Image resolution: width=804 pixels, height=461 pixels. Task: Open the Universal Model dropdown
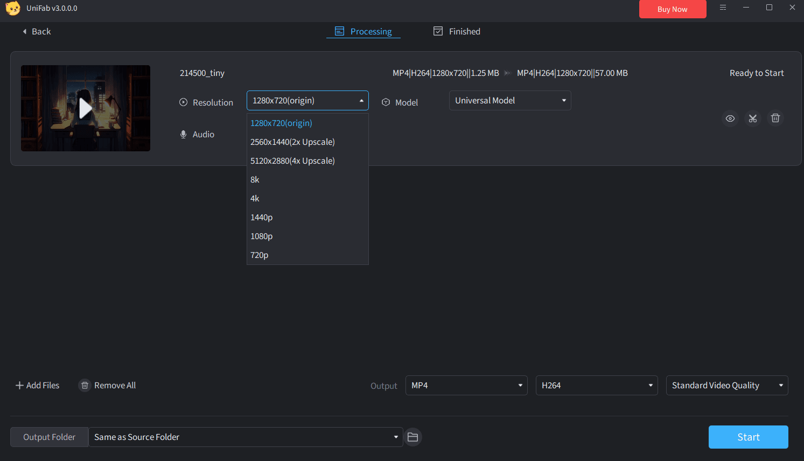[509, 100]
